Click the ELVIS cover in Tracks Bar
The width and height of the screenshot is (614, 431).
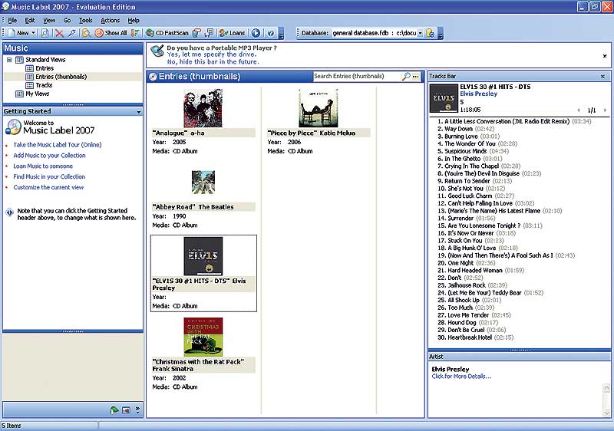(x=444, y=99)
